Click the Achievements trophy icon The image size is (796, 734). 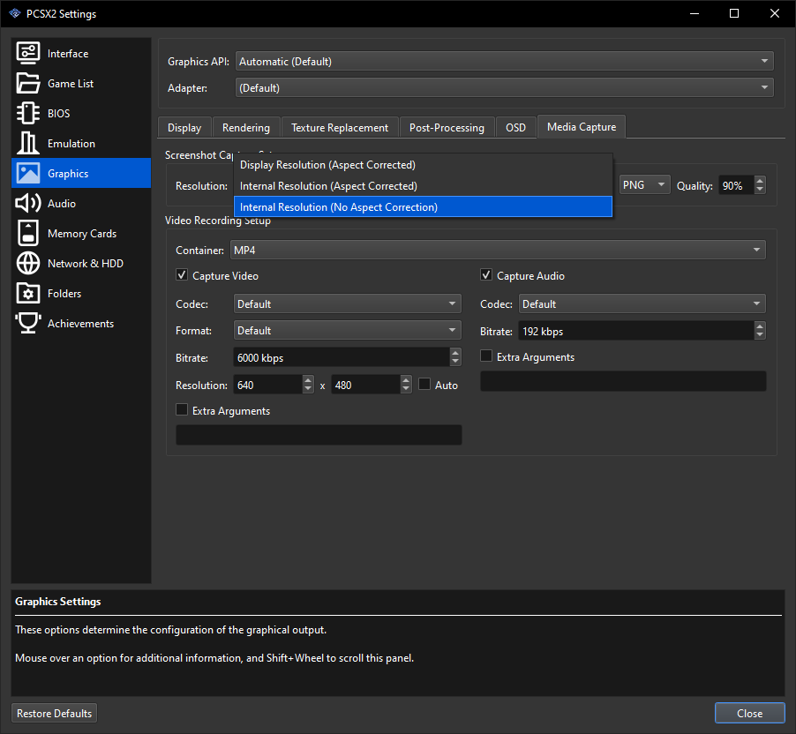click(28, 323)
